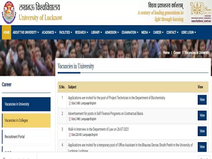The height and width of the screenshot is (159, 212).
Task: Open the About the University menu
Action: coord(26,32)
